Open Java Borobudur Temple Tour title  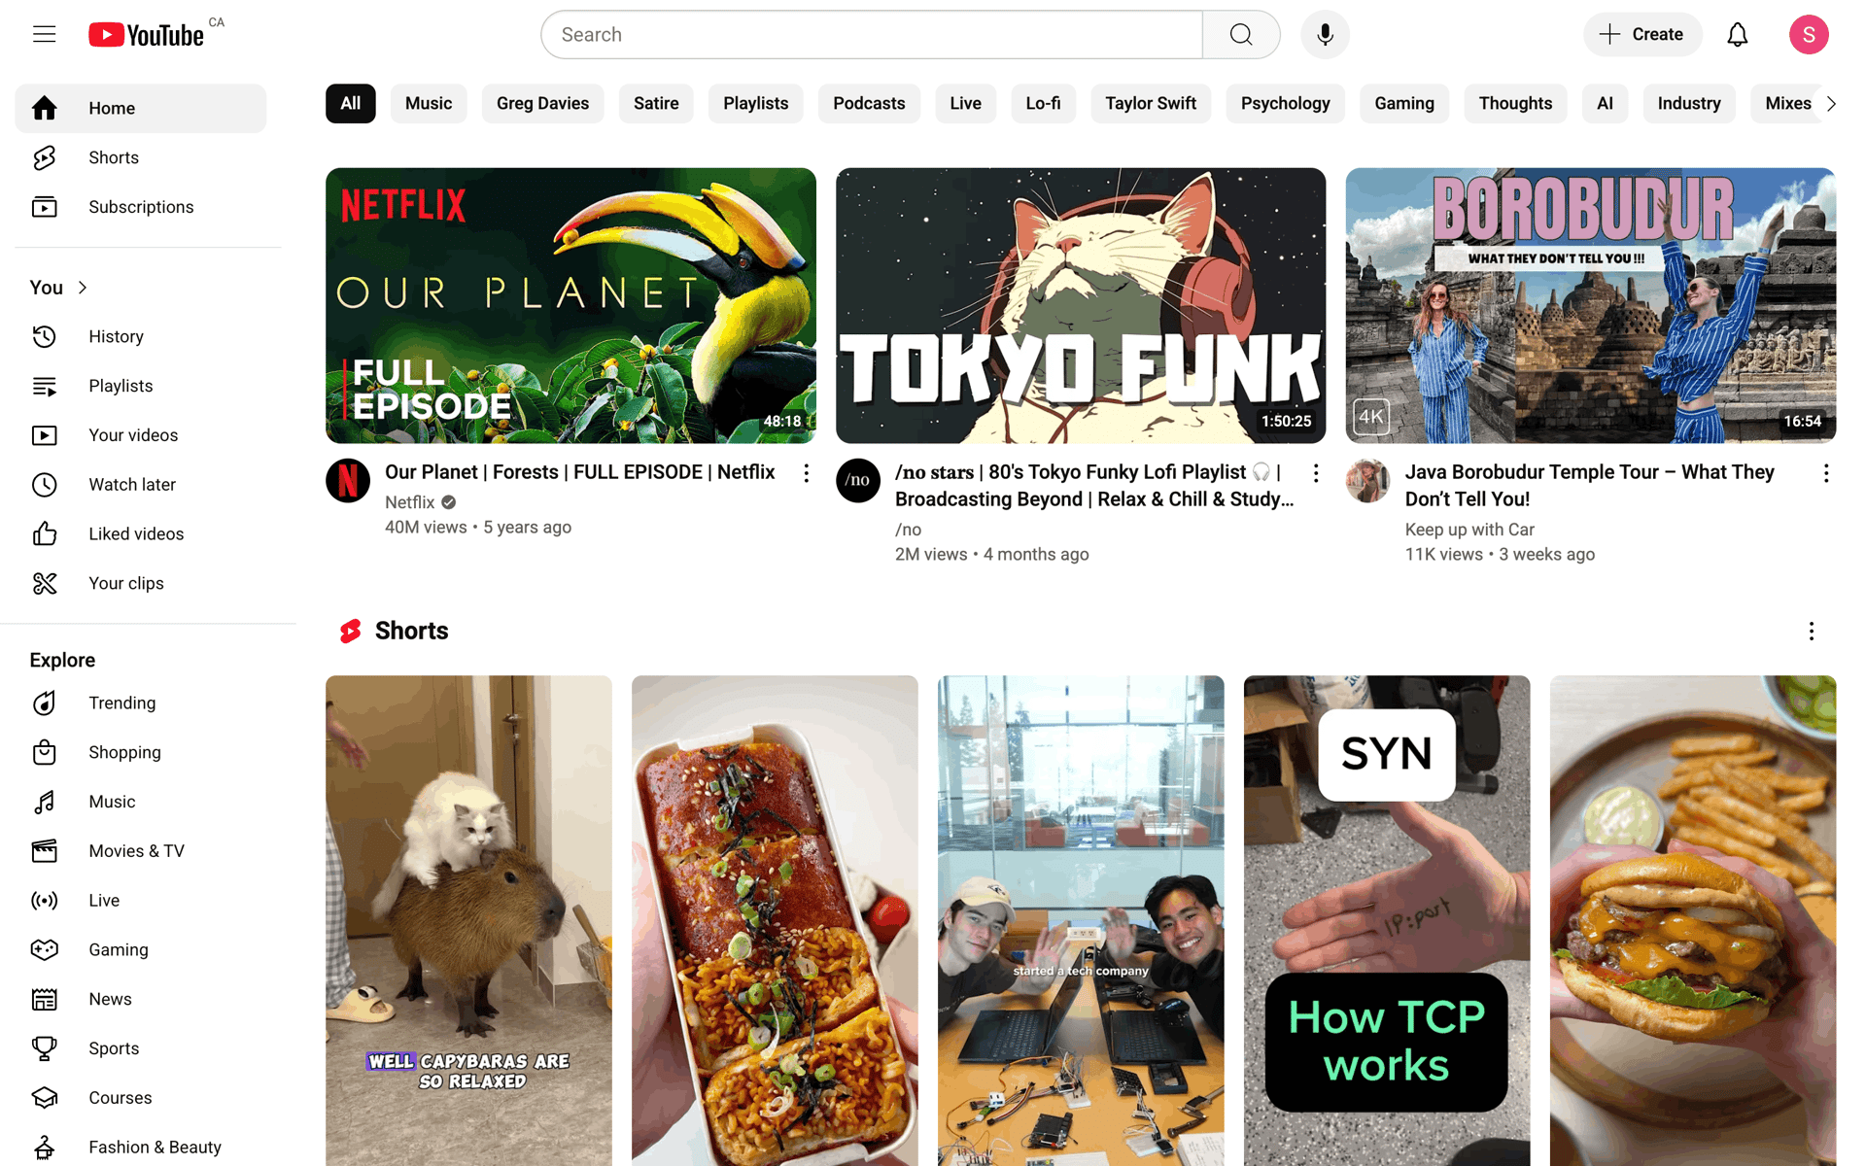(x=1589, y=486)
